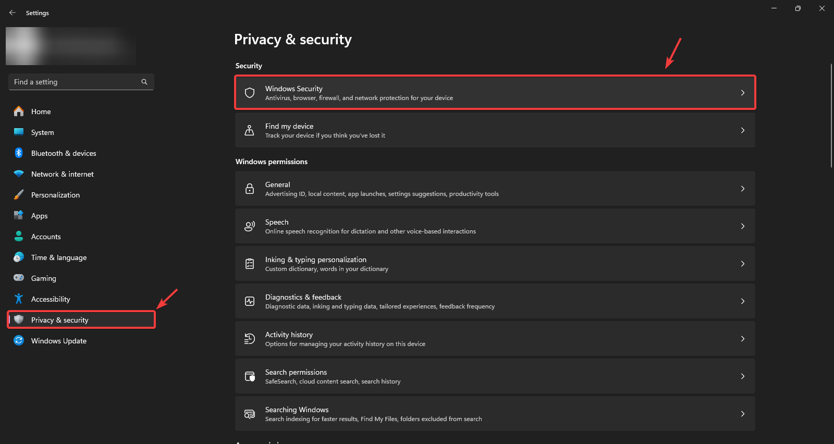Click the Windows Security shield icon
The image size is (834, 444).
pos(250,93)
